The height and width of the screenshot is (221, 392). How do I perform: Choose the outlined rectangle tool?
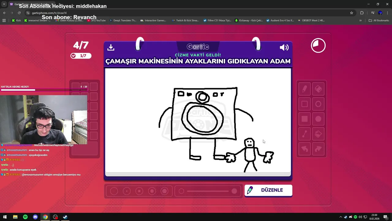(304, 104)
